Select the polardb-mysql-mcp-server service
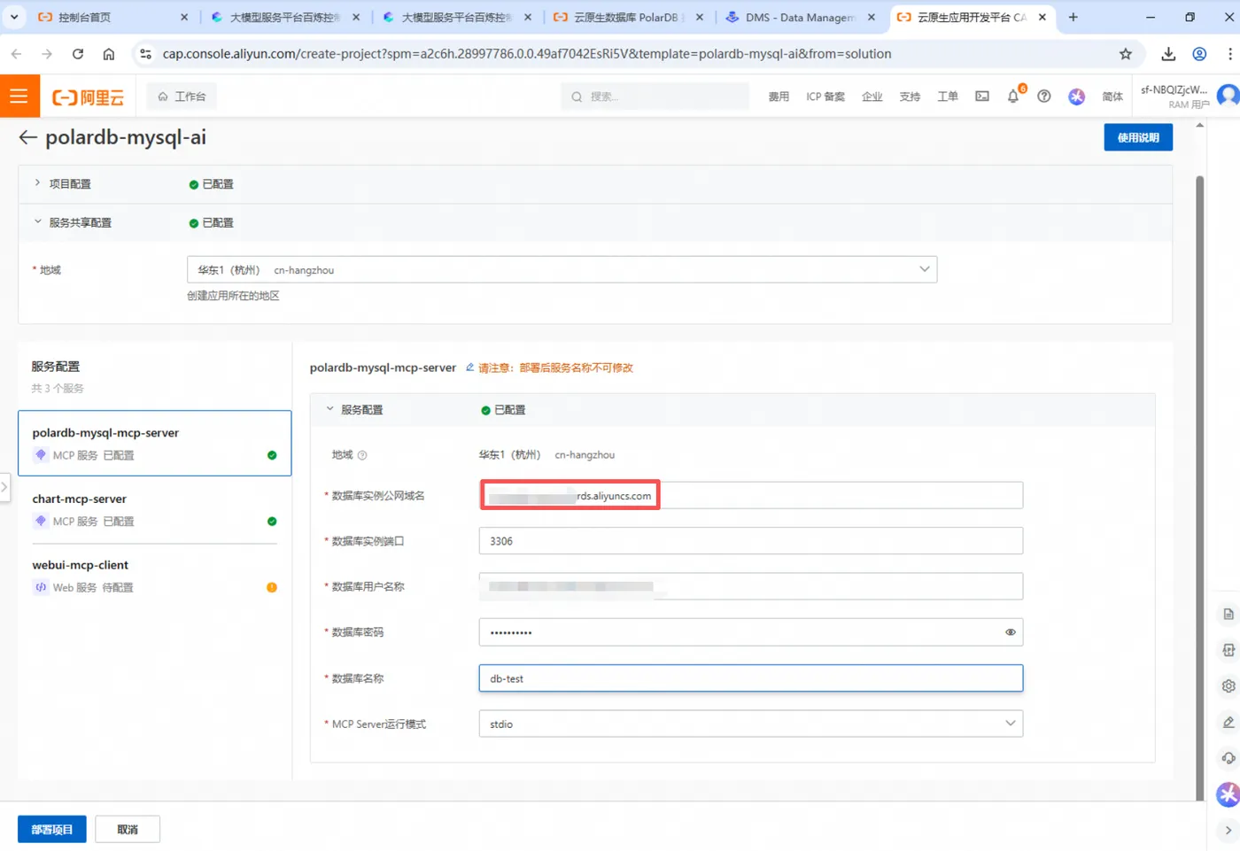The height and width of the screenshot is (851, 1240). [155, 443]
